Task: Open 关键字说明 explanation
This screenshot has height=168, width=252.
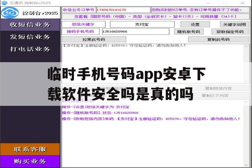Action: [x=234, y=24]
